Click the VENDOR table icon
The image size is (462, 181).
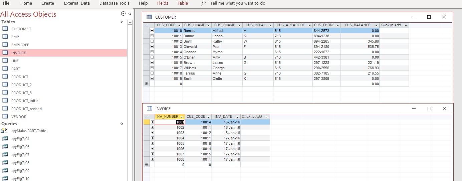5,117
